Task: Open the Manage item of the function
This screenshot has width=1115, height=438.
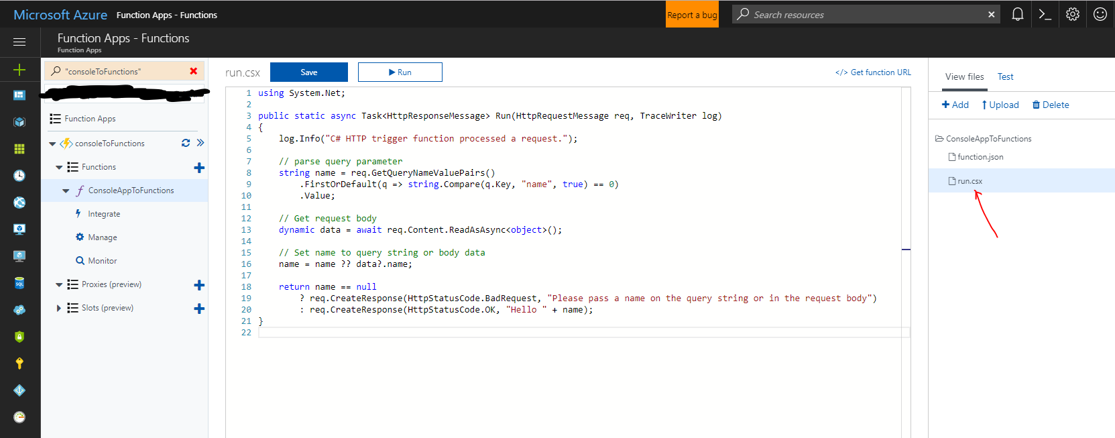Action: coord(103,237)
